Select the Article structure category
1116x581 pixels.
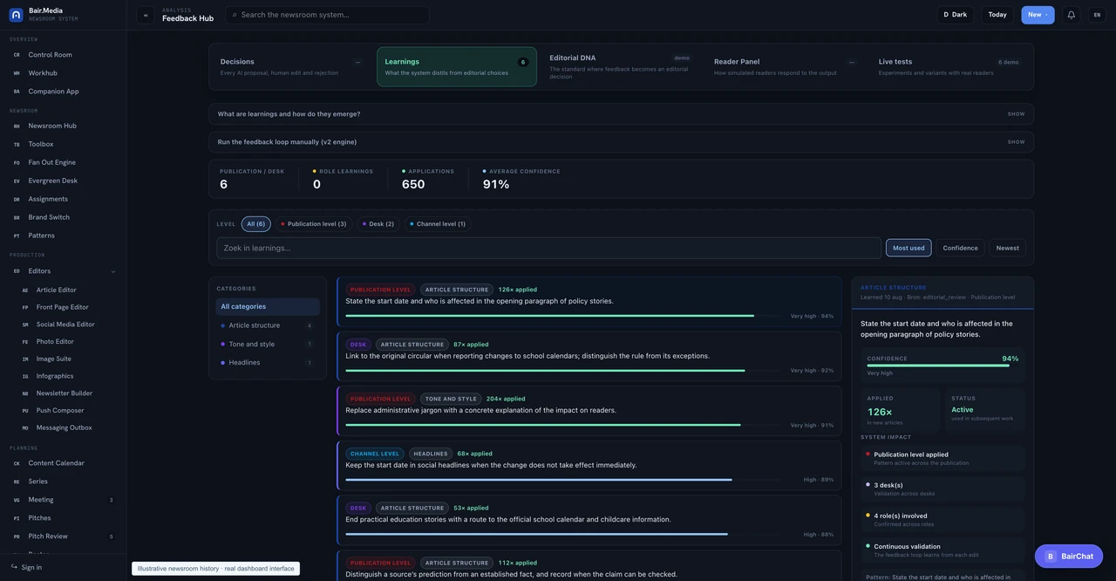tap(268, 325)
